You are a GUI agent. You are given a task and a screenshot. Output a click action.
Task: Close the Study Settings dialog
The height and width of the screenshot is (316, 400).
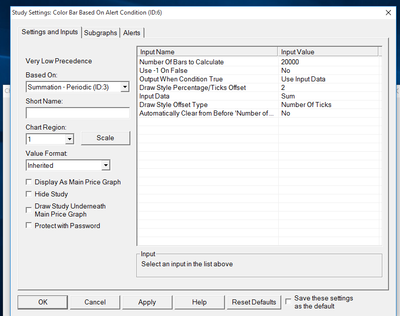[388, 13]
